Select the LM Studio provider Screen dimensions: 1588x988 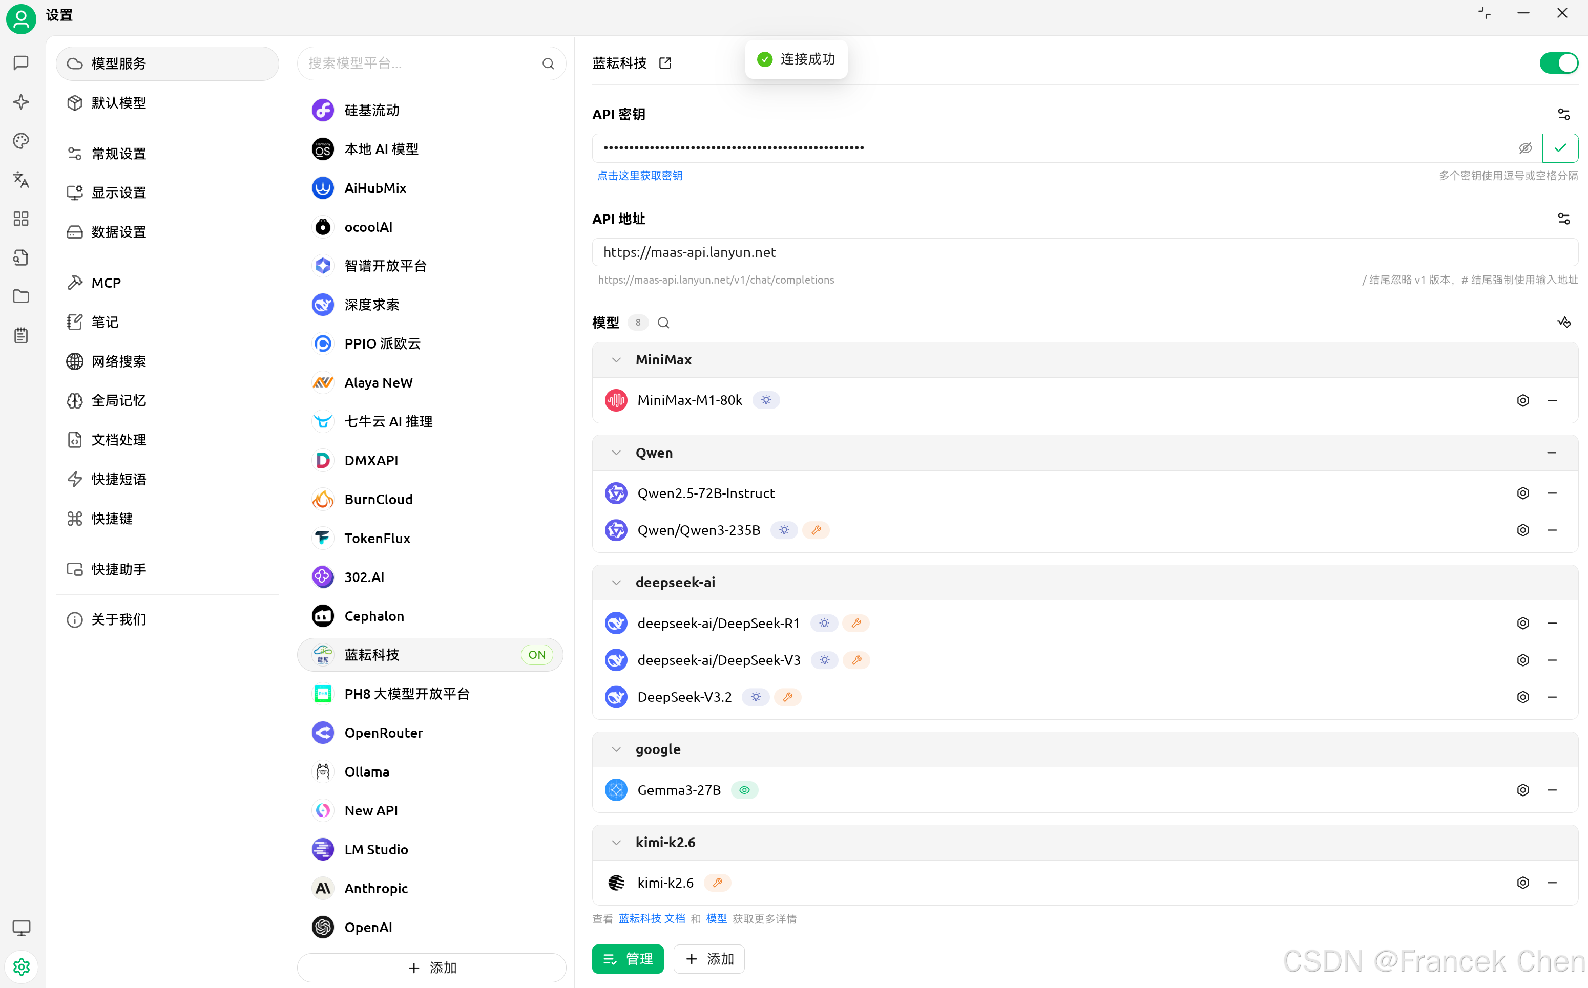[x=430, y=849]
